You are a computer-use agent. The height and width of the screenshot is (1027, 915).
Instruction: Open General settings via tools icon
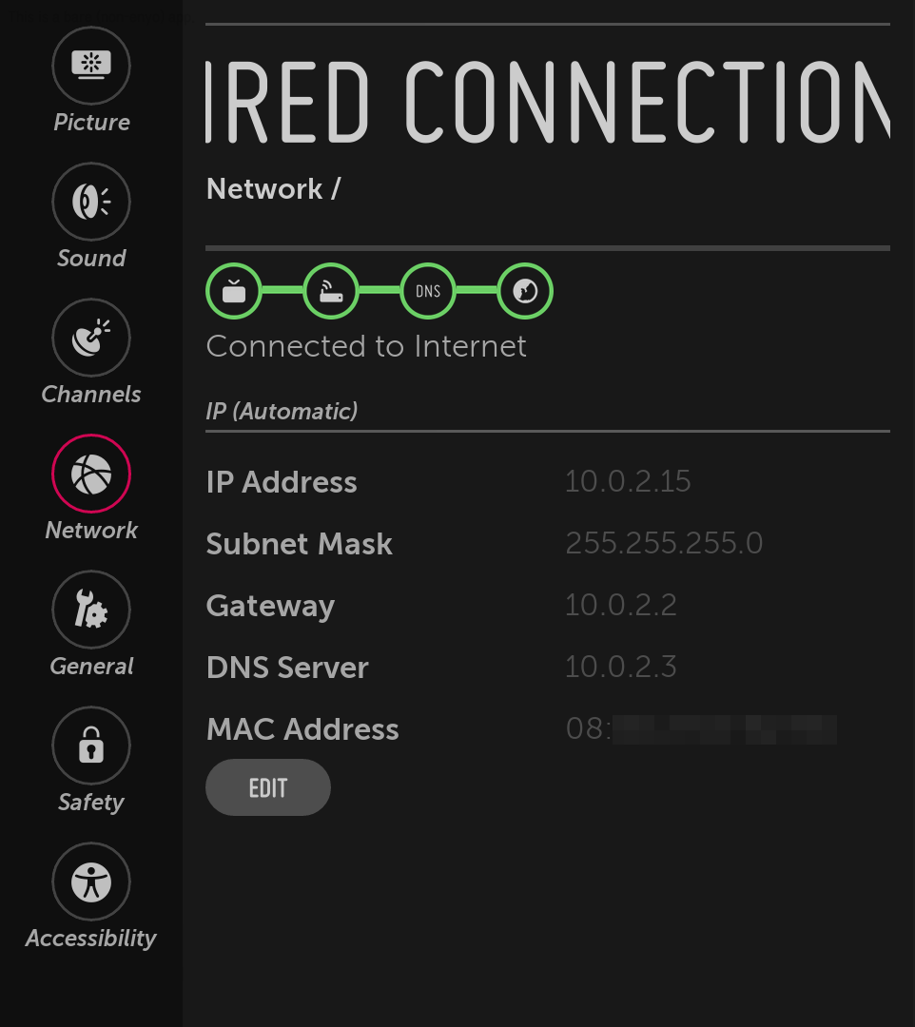(90, 610)
